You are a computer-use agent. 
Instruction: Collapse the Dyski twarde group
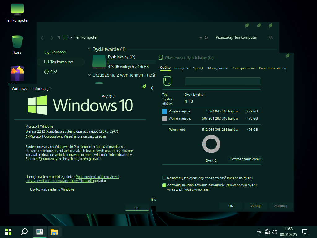click(x=90, y=49)
